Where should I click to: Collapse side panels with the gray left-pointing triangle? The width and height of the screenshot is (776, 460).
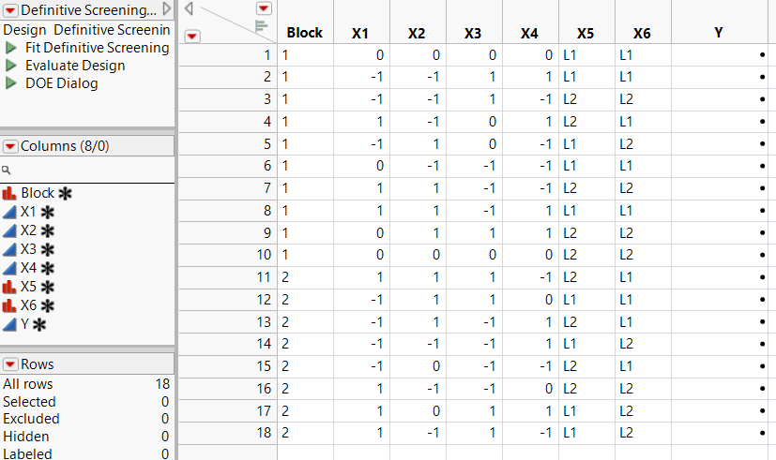click(x=189, y=8)
